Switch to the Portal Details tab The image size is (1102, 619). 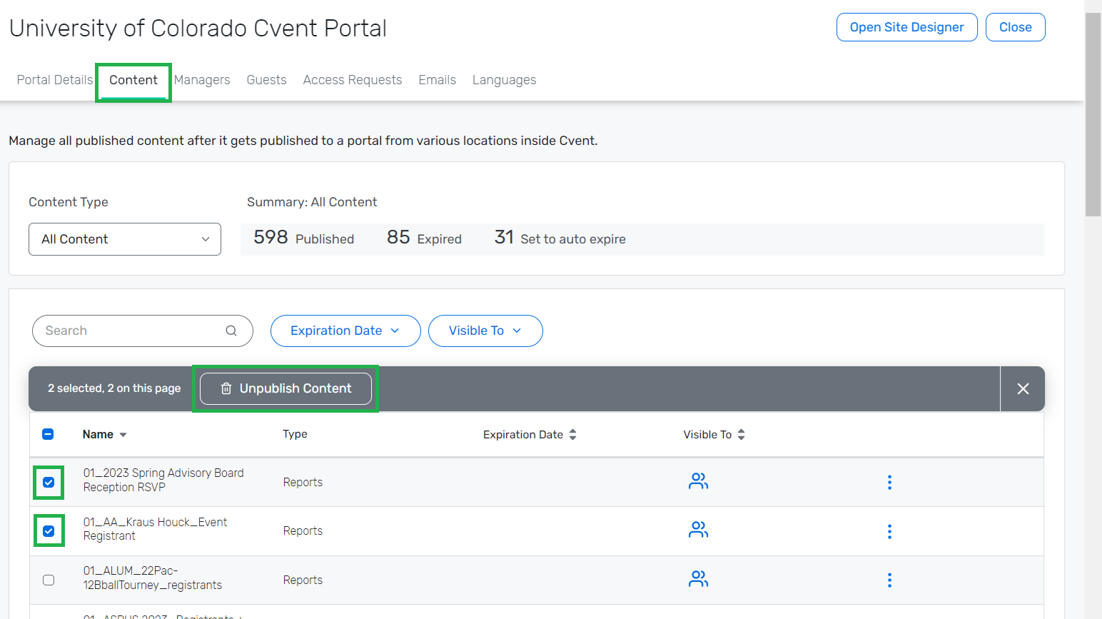point(55,80)
